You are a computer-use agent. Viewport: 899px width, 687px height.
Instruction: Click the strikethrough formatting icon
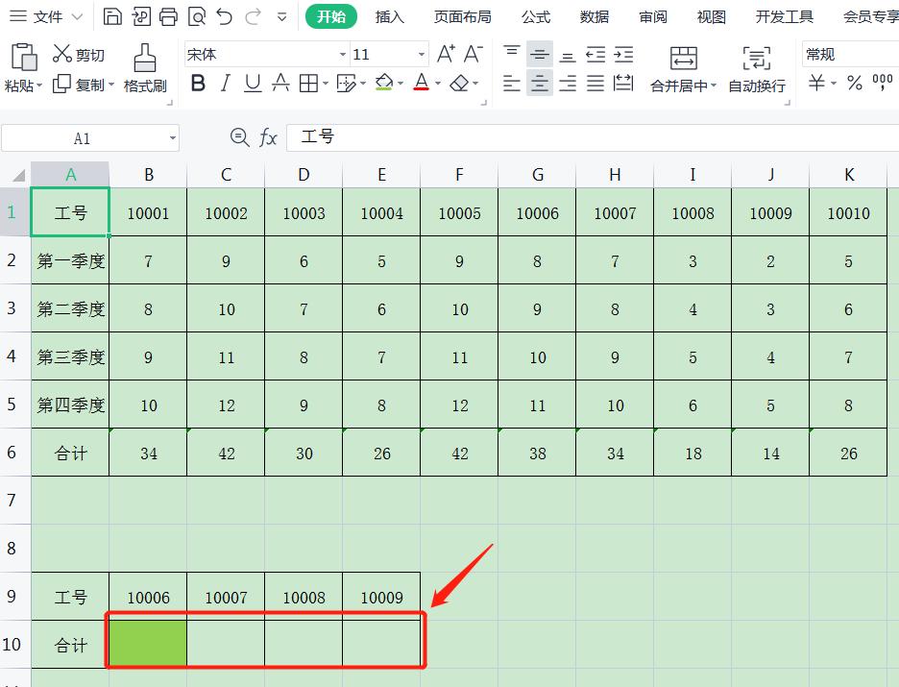click(x=279, y=84)
